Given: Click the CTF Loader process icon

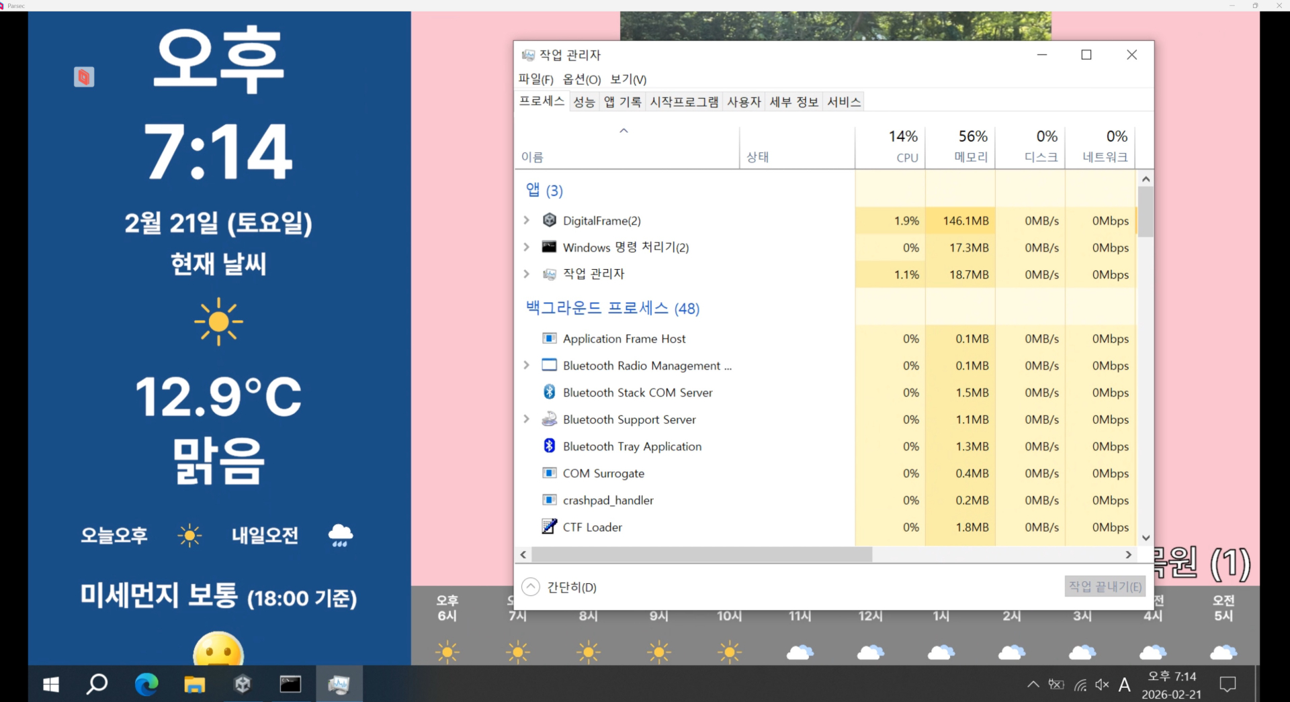Looking at the screenshot, I should point(550,526).
